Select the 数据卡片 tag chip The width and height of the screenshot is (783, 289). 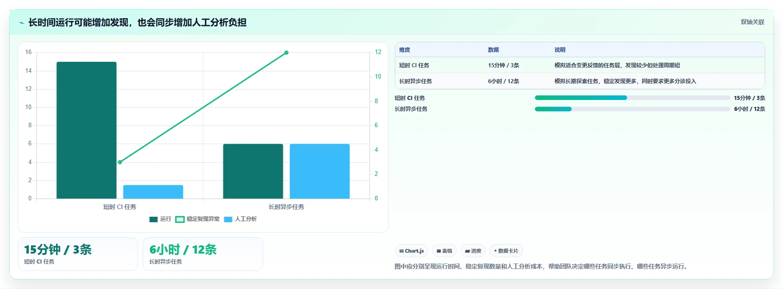tap(506, 251)
